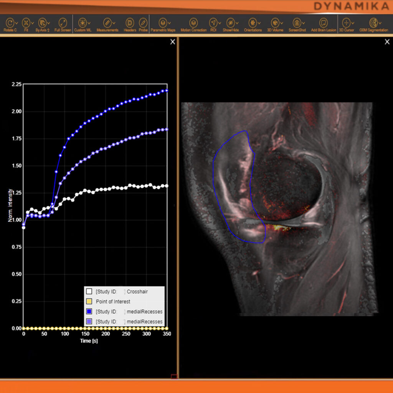The image size is (393, 393).
Task: Expand the GBM Segmentation dropdown arrow
Action: 379,23
